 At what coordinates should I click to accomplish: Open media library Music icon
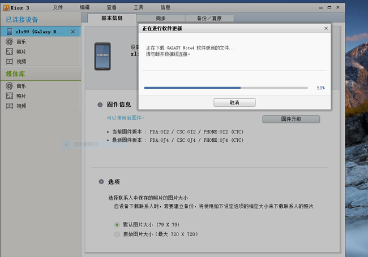tap(10, 86)
